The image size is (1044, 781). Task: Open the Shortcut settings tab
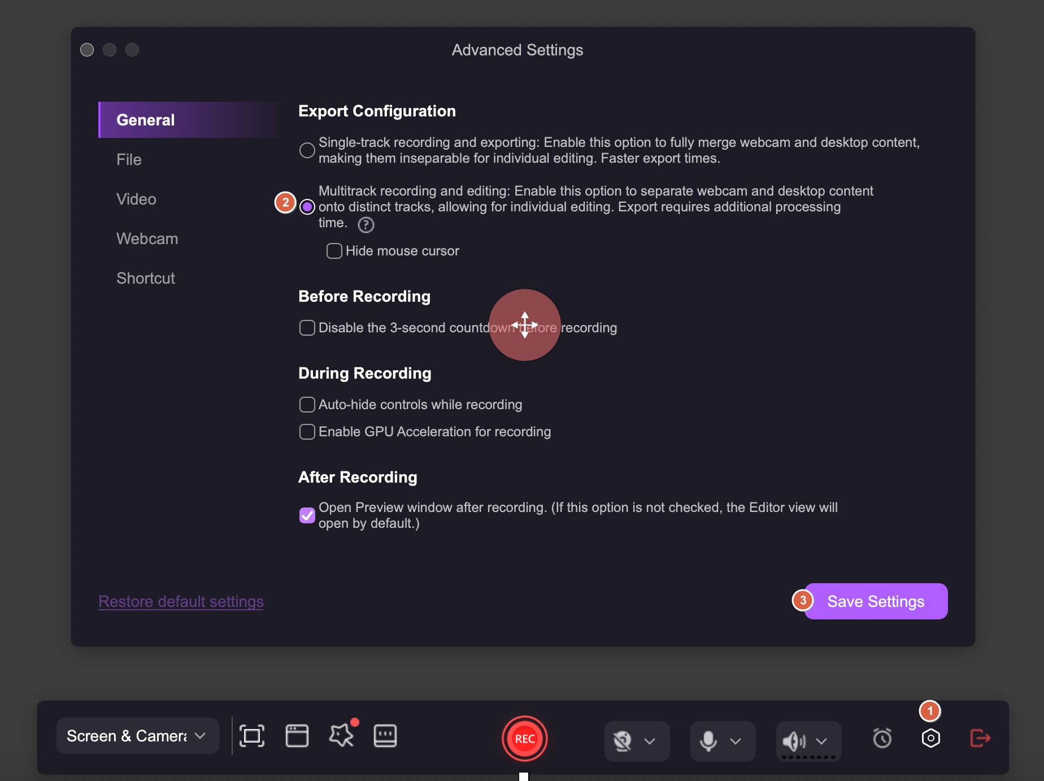pyautogui.click(x=146, y=278)
